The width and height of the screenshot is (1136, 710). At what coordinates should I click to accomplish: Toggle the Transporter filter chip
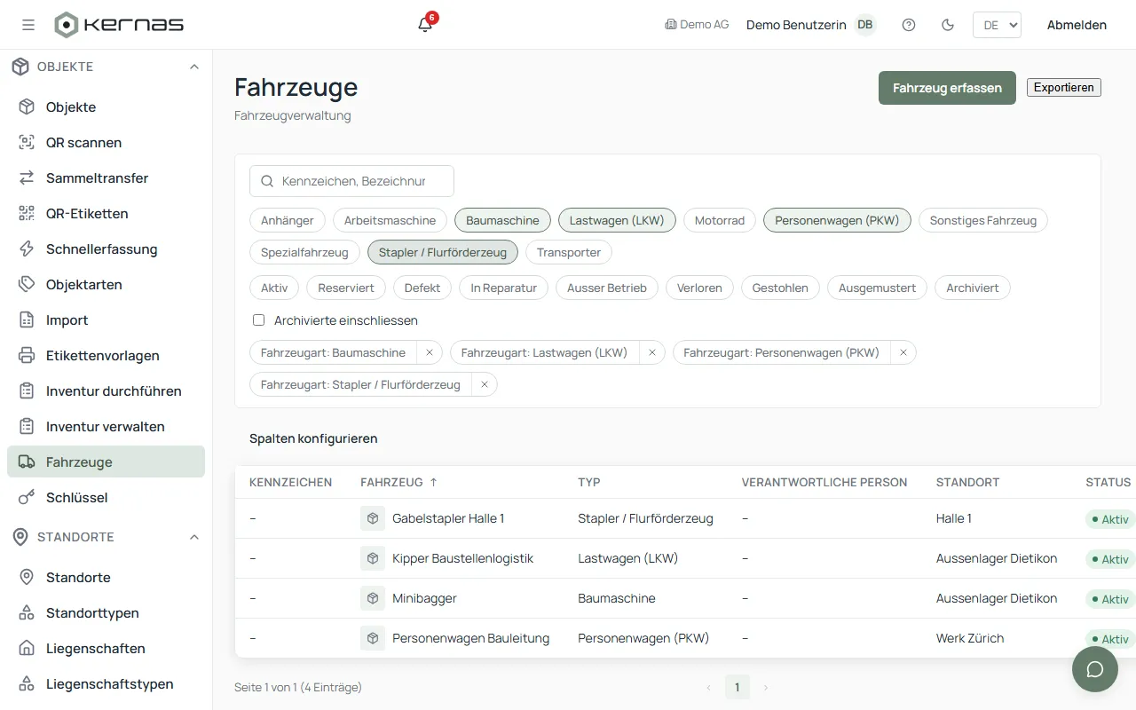[x=569, y=252]
